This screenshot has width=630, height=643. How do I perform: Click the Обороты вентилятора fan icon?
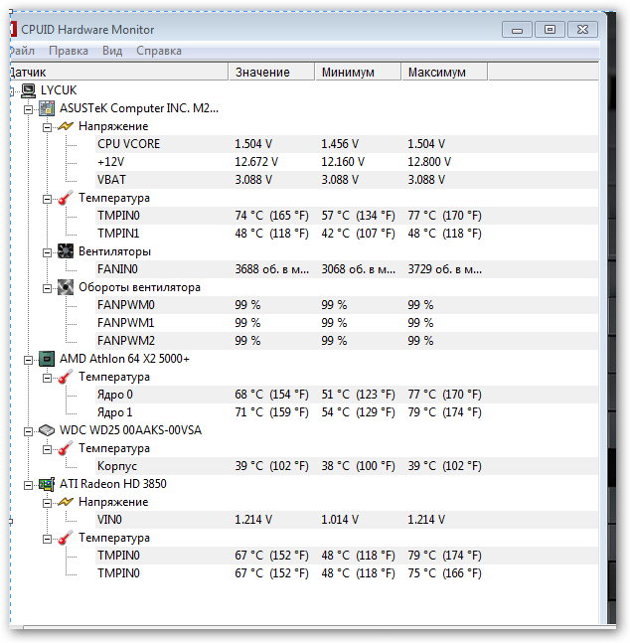66,287
